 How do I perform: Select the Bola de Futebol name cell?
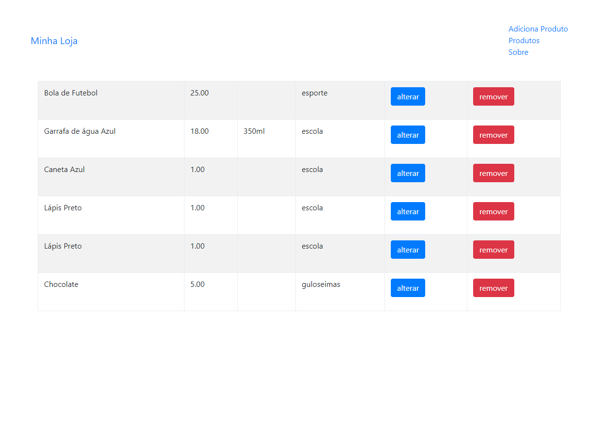[x=111, y=100]
